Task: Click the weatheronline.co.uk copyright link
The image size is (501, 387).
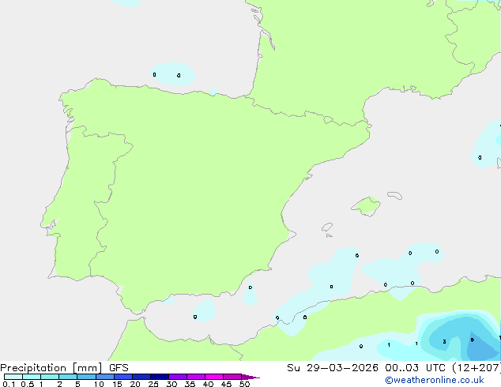Action: (x=435, y=380)
